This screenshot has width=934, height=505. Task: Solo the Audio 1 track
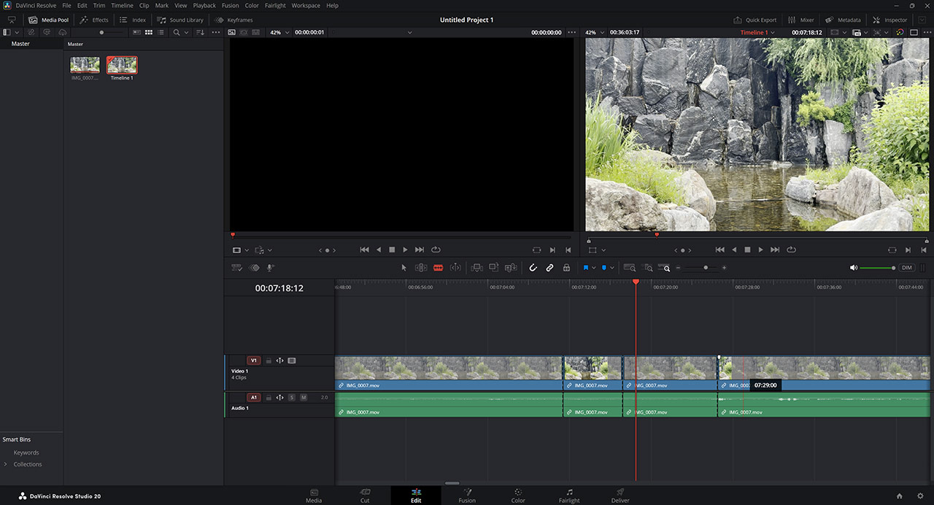tap(292, 398)
